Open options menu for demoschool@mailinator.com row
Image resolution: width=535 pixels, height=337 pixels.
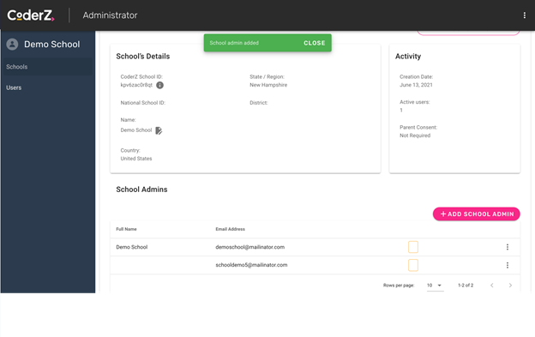point(508,247)
